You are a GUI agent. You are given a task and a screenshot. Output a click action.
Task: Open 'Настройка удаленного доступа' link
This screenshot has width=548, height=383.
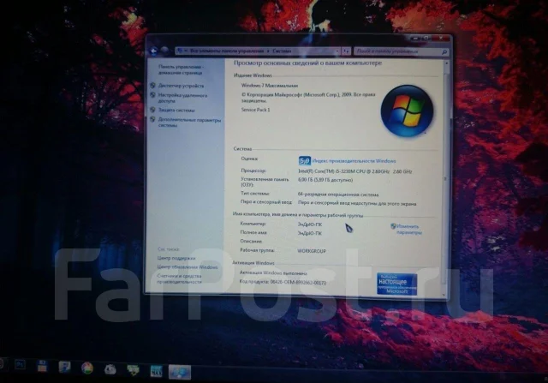182,98
